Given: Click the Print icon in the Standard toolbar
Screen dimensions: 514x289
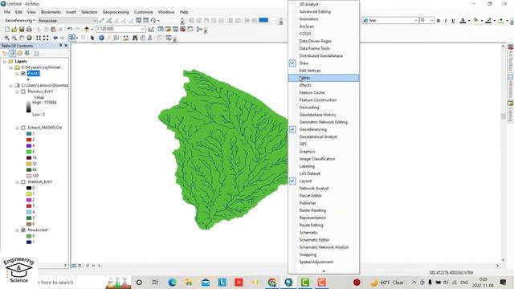Looking at the screenshot, I should [29, 29].
